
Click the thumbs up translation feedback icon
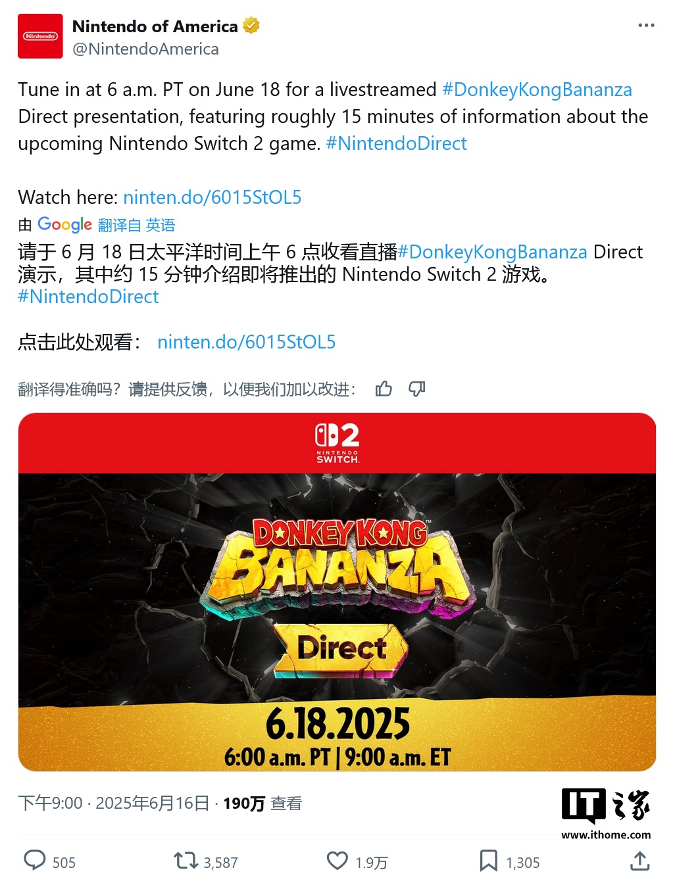tap(384, 389)
